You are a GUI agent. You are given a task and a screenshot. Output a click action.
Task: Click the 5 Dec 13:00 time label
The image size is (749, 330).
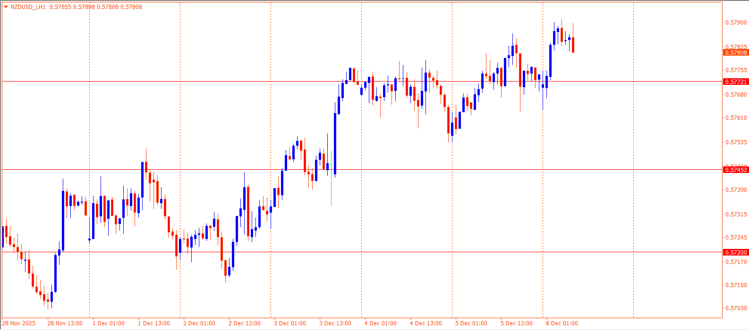tap(517, 323)
